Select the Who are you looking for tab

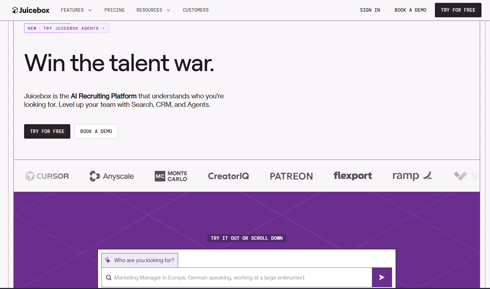(140, 260)
